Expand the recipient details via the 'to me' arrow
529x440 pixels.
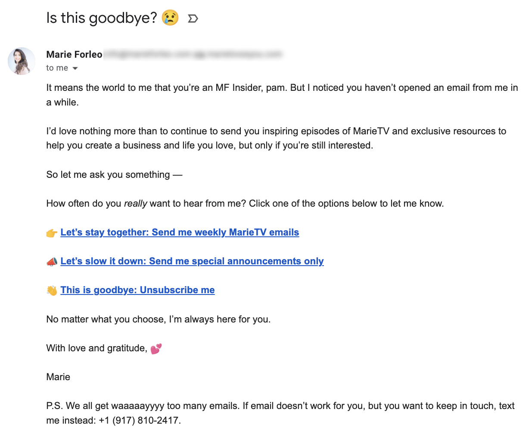pos(75,68)
